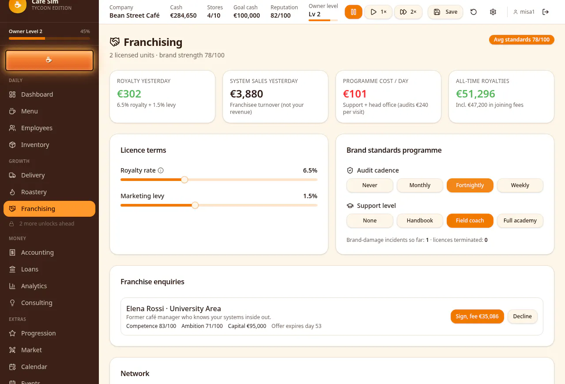Select Handbook support level

[x=420, y=221]
